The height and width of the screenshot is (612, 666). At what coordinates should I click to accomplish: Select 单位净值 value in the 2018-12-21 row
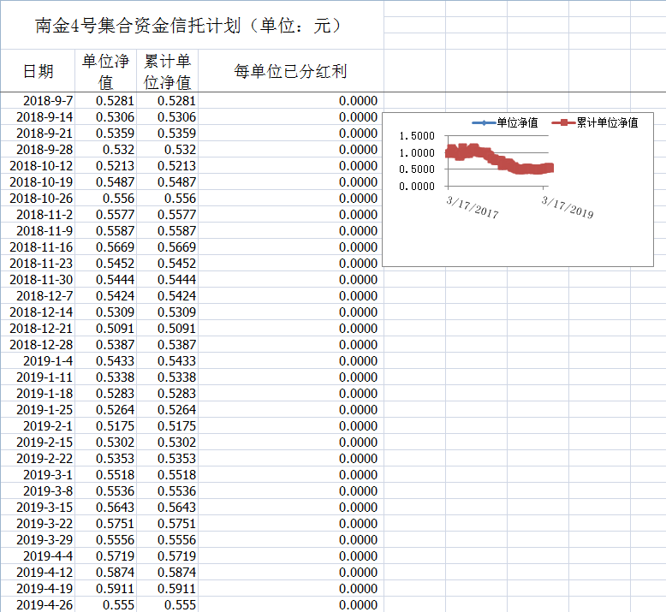[105, 329]
